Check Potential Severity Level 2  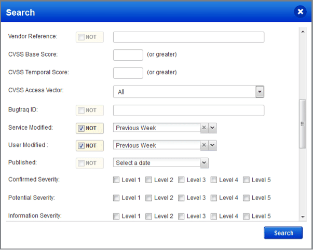[148, 198]
